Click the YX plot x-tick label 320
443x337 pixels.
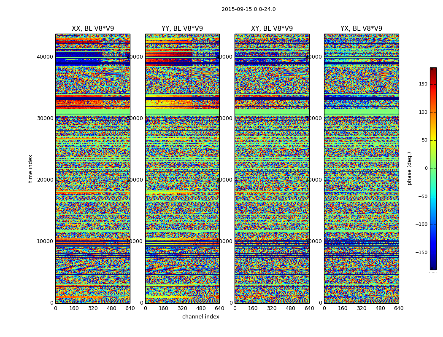362,308
